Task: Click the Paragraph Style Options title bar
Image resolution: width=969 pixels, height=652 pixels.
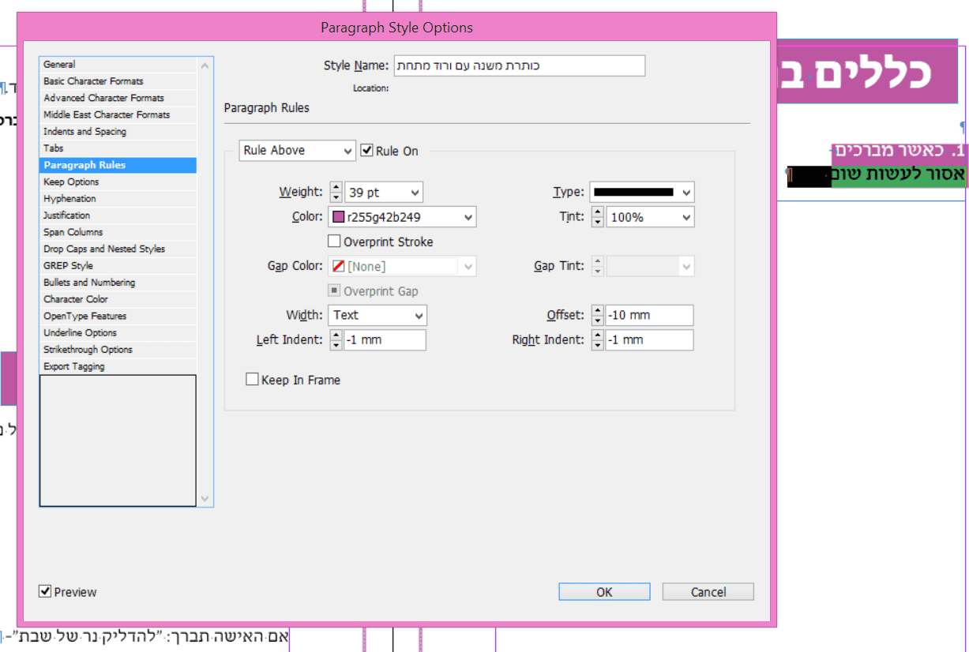Action: point(396,28)
